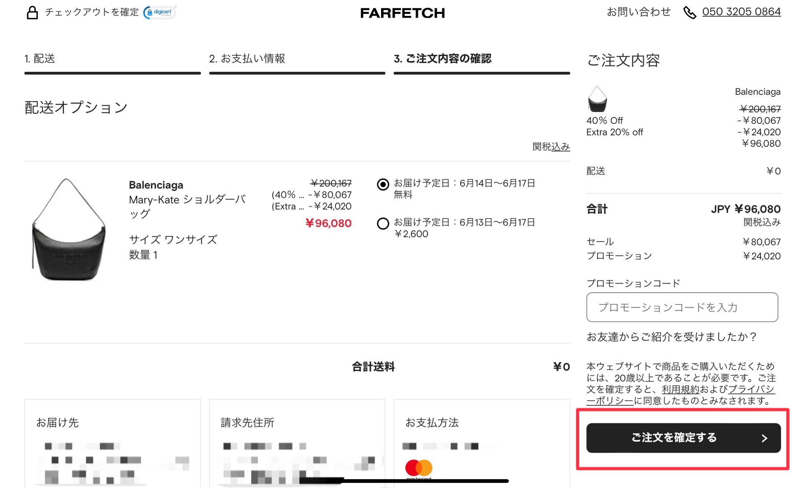Click the Mastercard icon under お支払方法
805x488 pixels.
click(x=418, y=468)
